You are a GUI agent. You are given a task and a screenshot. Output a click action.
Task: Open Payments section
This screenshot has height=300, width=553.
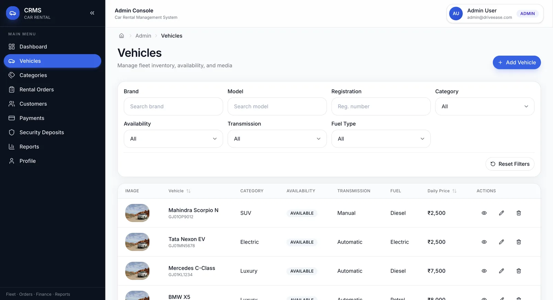[53, 118]
